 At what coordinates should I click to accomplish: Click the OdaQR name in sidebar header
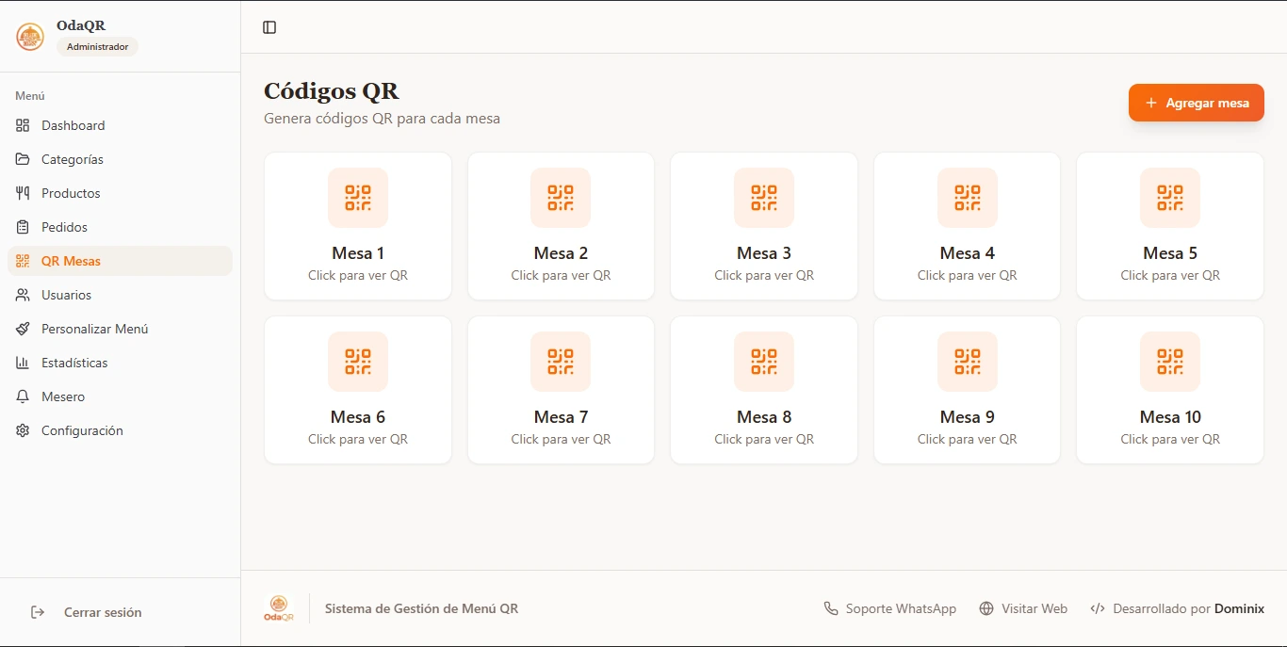(x=81, y=25)
